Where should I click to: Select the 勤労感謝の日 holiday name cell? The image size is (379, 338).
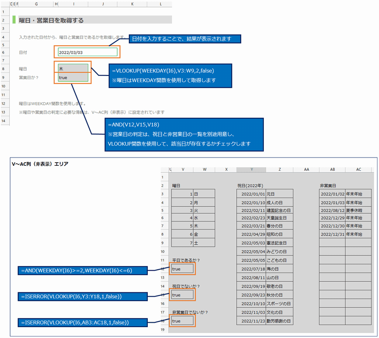279,321
